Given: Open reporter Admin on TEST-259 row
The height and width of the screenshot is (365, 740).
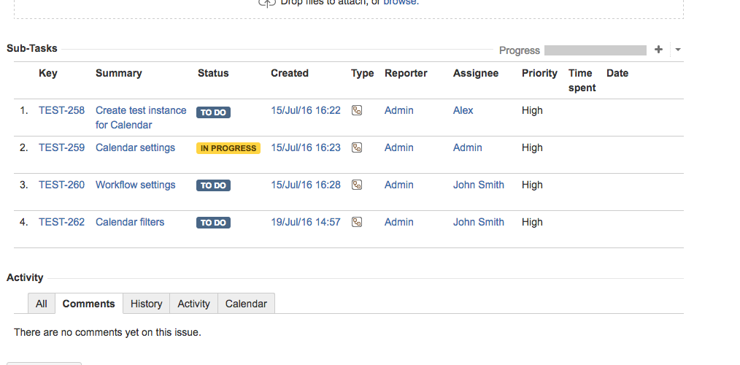Looking at the screenshot, I should point(398,147).
